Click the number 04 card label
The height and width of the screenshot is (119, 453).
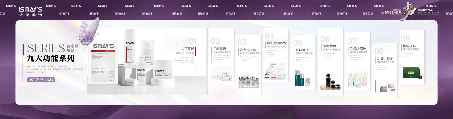270,36
